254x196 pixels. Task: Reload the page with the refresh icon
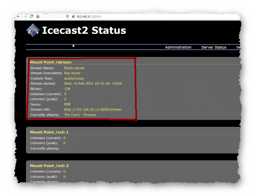point(32,16)
